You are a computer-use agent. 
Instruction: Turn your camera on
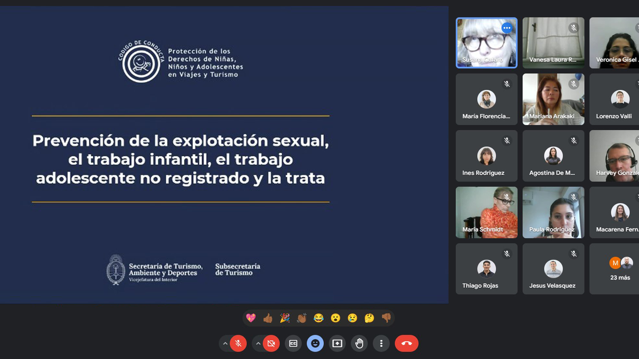pyautogui.click(x=271, y=344)
